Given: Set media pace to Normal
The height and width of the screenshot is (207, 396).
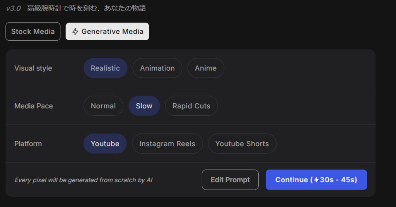Looking at the screenshot, I should 103,106.
